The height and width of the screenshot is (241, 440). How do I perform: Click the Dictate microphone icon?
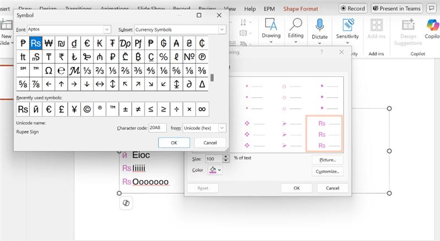pyautogui.click(x=320, y=25)
